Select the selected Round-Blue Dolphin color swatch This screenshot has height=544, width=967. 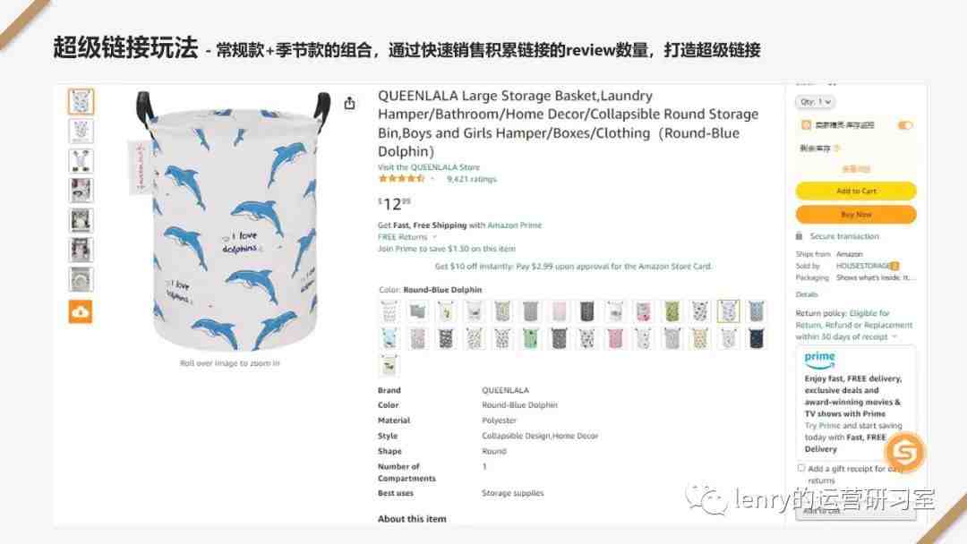click(728, 311)
